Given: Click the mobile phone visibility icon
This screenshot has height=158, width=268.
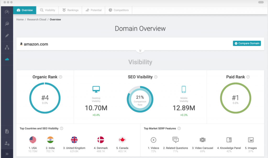Looking at the screenshot, I should (x=184, y=89).
